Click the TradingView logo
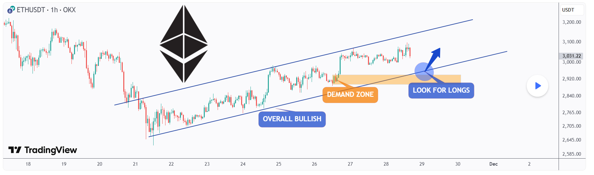Image resolution: width=594 pixels, height=175 pixels. click(42, 150)
